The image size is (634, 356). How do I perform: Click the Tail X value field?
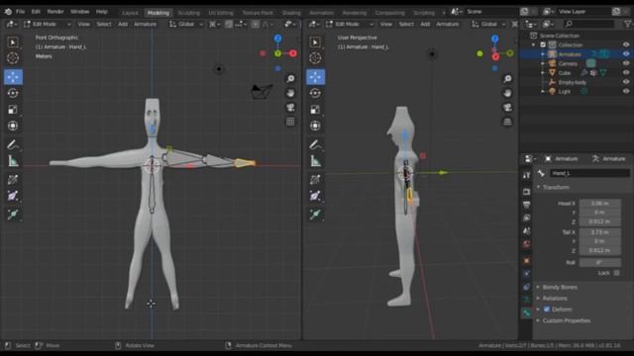pyautogui.click(x=600, y=232)
